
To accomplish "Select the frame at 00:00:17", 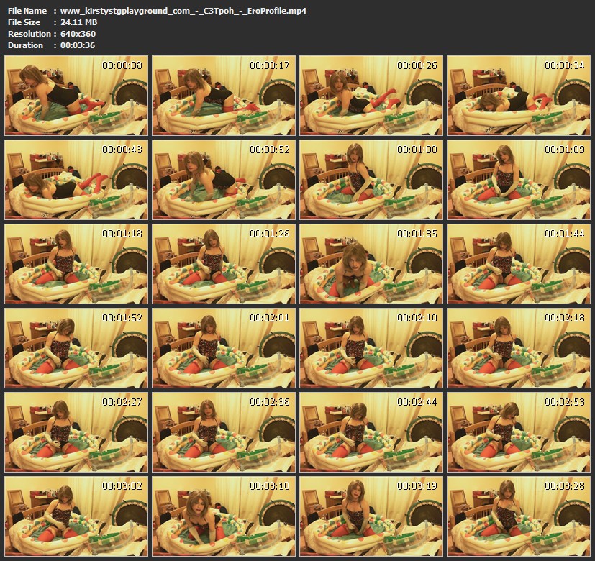I will pos(223,92).
